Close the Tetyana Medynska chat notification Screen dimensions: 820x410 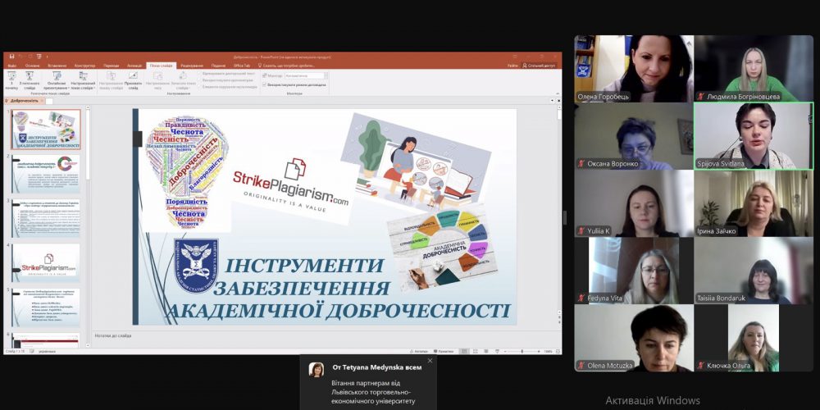coord(430,360)
